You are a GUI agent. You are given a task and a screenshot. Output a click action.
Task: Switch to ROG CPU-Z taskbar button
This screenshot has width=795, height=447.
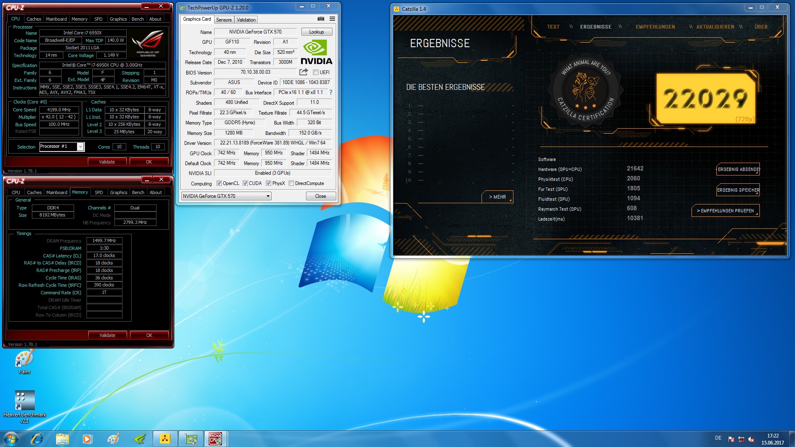[215, 439]
